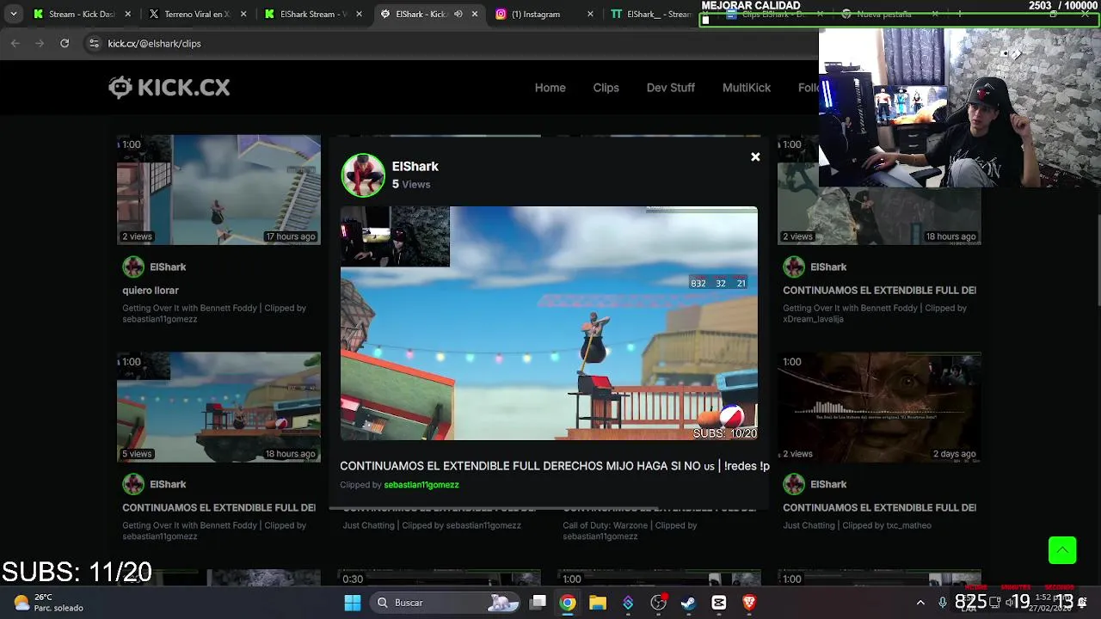This screenshot has height=619, width=1101.
Task: Click the ElShark name in popup header
Action: click(415, 166)
